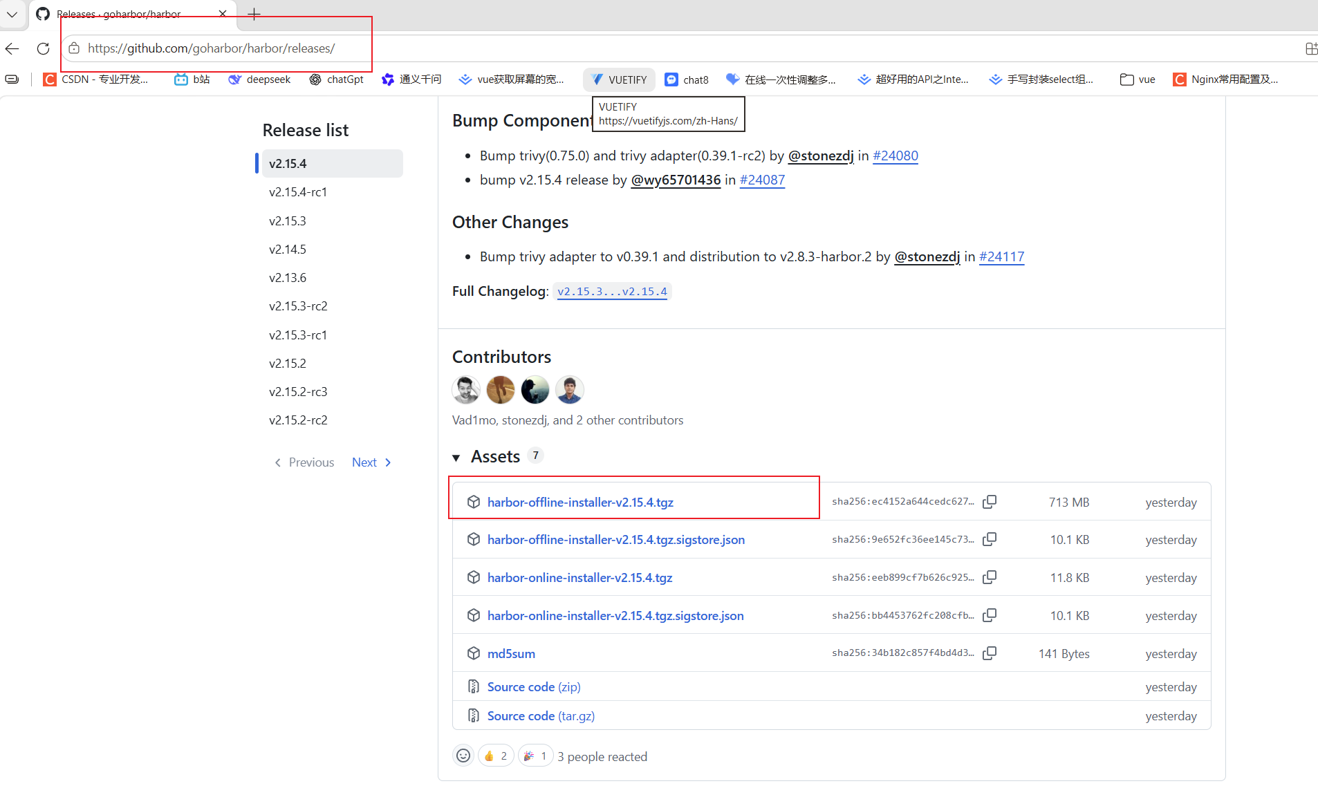1318x797 pixels.
Task: Open the deepseek bookmark
Action: [x=259, y=79]
